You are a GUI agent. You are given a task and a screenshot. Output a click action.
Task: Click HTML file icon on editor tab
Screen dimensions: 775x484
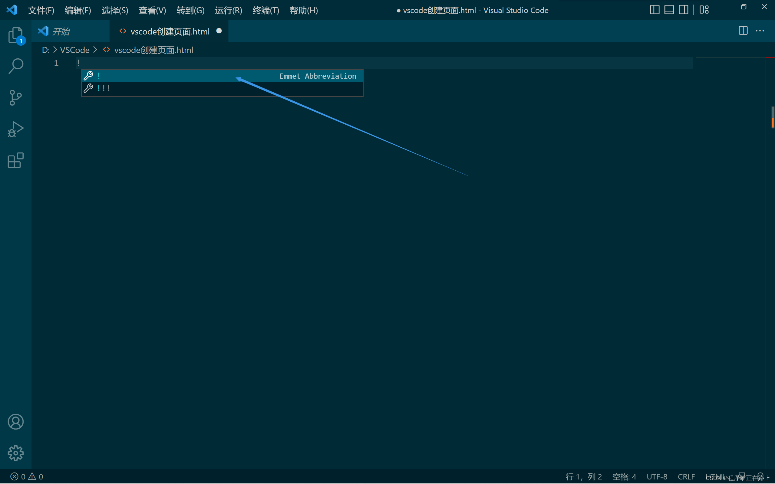[x=123, y=31]
